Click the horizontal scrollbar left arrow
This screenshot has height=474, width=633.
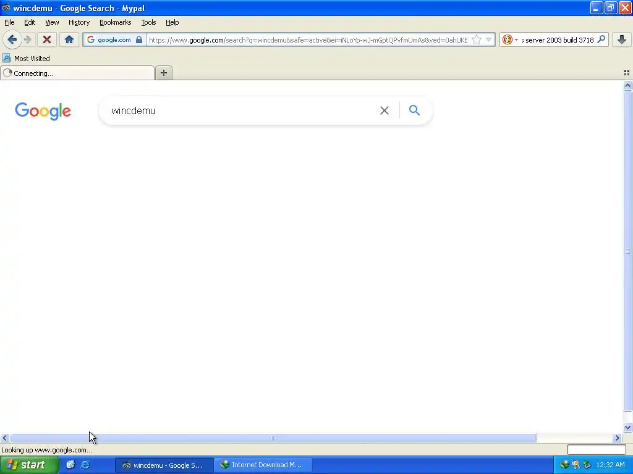4,438
